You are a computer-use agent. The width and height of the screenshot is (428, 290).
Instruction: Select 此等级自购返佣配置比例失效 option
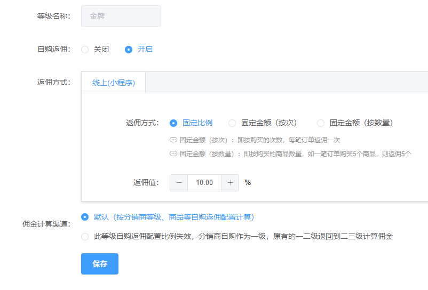[85, 237]
